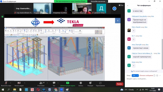Viewport: 163px width, 92px height.
Task: Click message 'чорний прямокутник'
Action: pyautogui.click(x=142, y=57)
